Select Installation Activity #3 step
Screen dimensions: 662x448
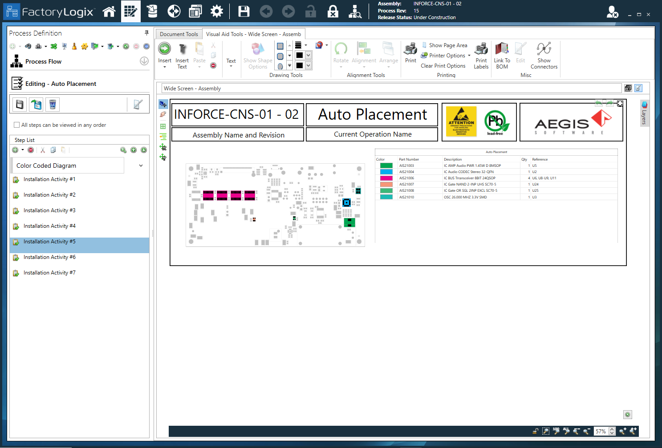(49, 210)
